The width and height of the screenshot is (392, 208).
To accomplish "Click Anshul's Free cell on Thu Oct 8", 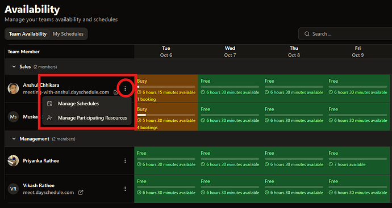I will [x=294, y=88].
